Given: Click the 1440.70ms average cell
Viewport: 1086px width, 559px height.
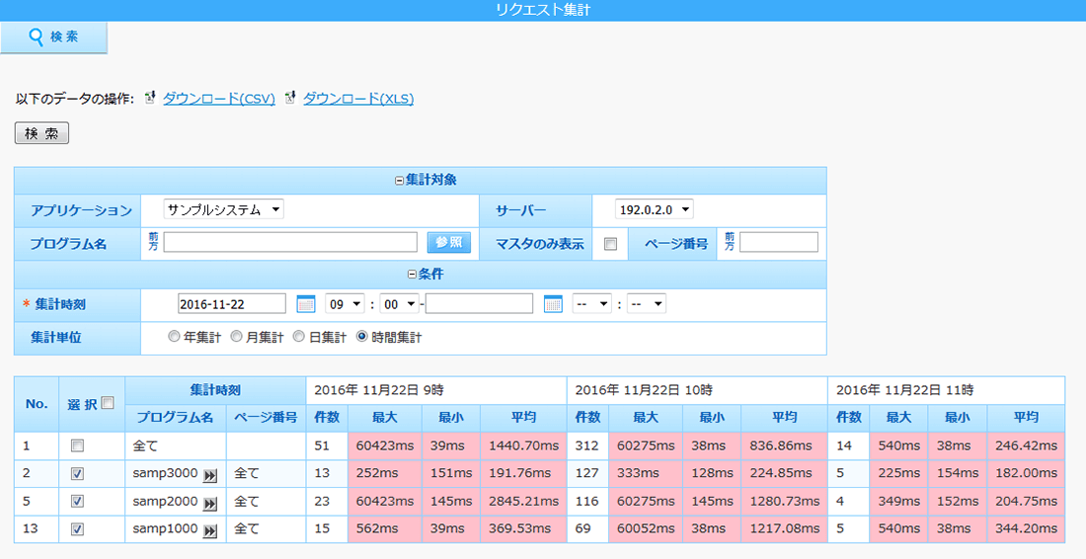Looking at the screenshot, I should point(523,446).
